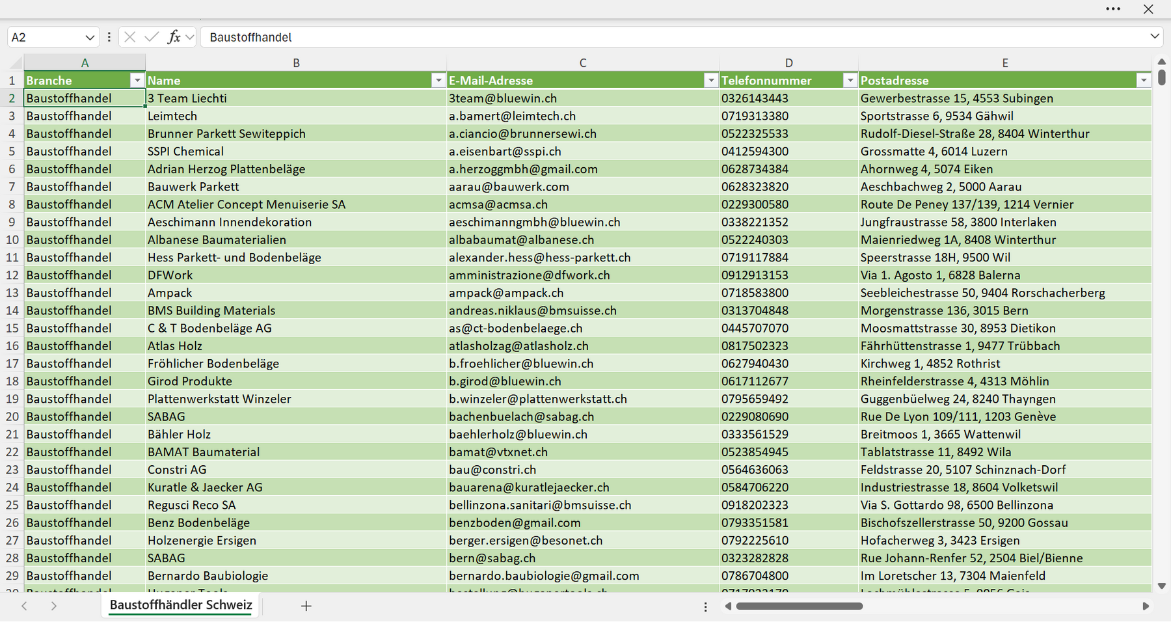Click the cell DFWork
This screenshot has width=1171, height=622.
[x=296, y=275]
